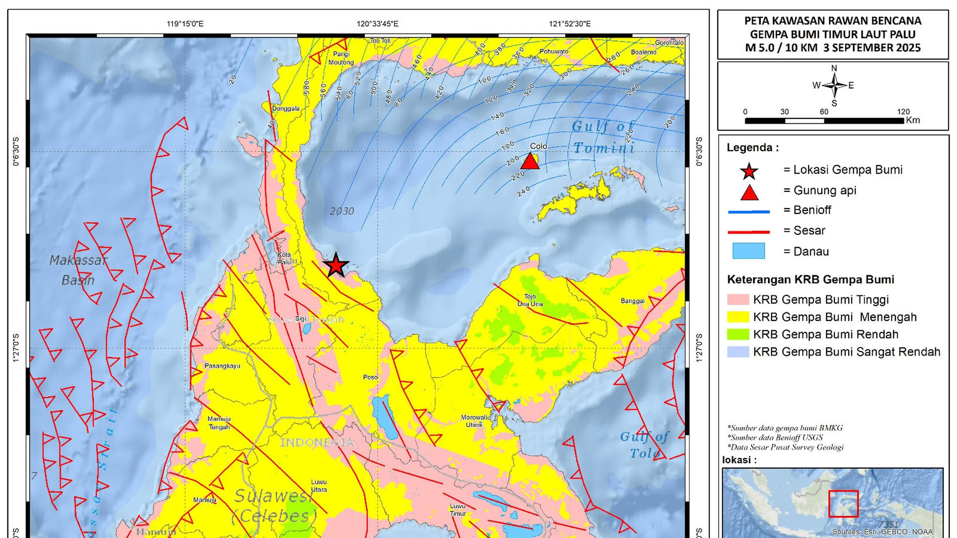Click the right 1°27'0"S latitude label
The height and width of the screenshot is (538, 957).
[699, 348]
